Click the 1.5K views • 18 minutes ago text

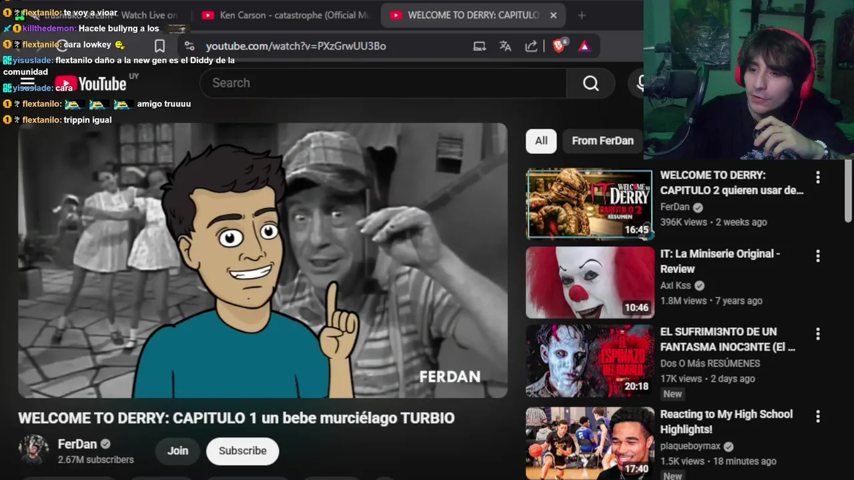[x=718, y=461]
